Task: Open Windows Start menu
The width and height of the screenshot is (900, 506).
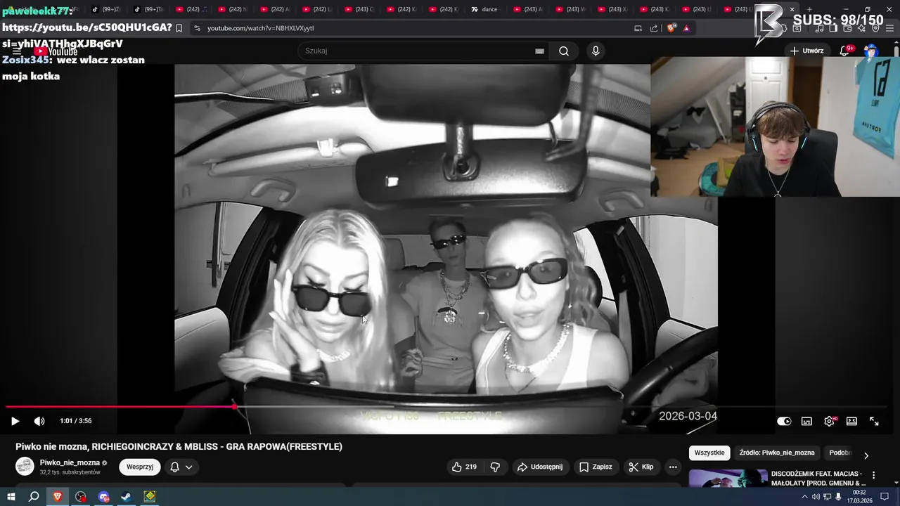Action: (11, 497)
